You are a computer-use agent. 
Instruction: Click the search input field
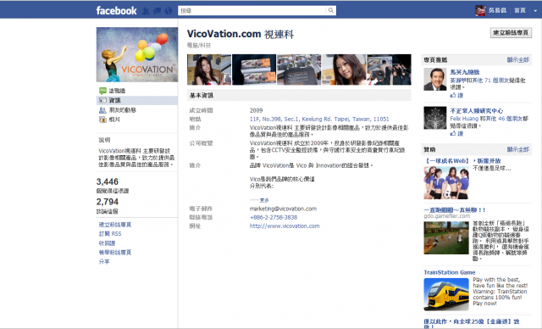[252, 10]
